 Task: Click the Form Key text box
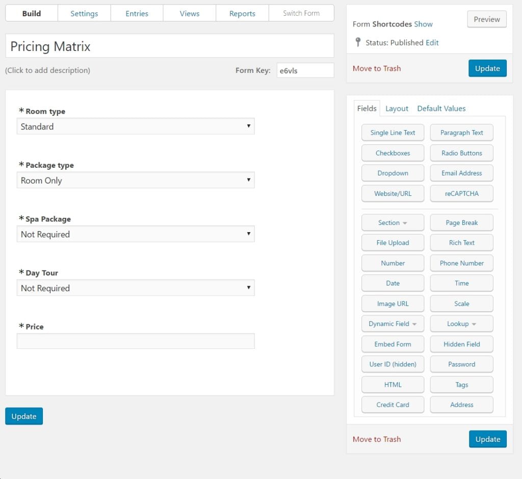(305, 70)
